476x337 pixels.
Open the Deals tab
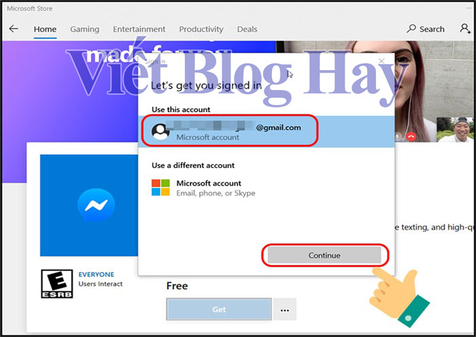[247, 29]
